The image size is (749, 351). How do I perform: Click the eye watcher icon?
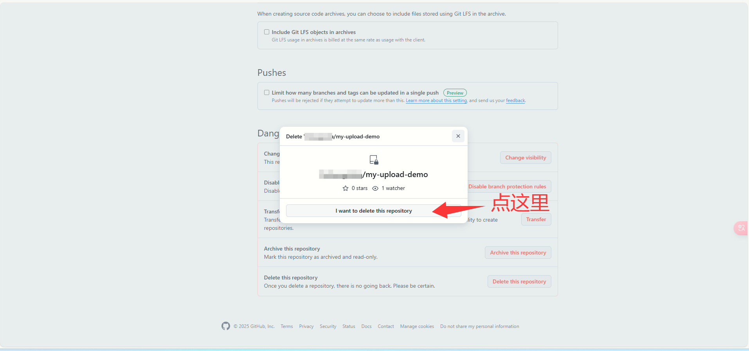(x=375, y=188)
